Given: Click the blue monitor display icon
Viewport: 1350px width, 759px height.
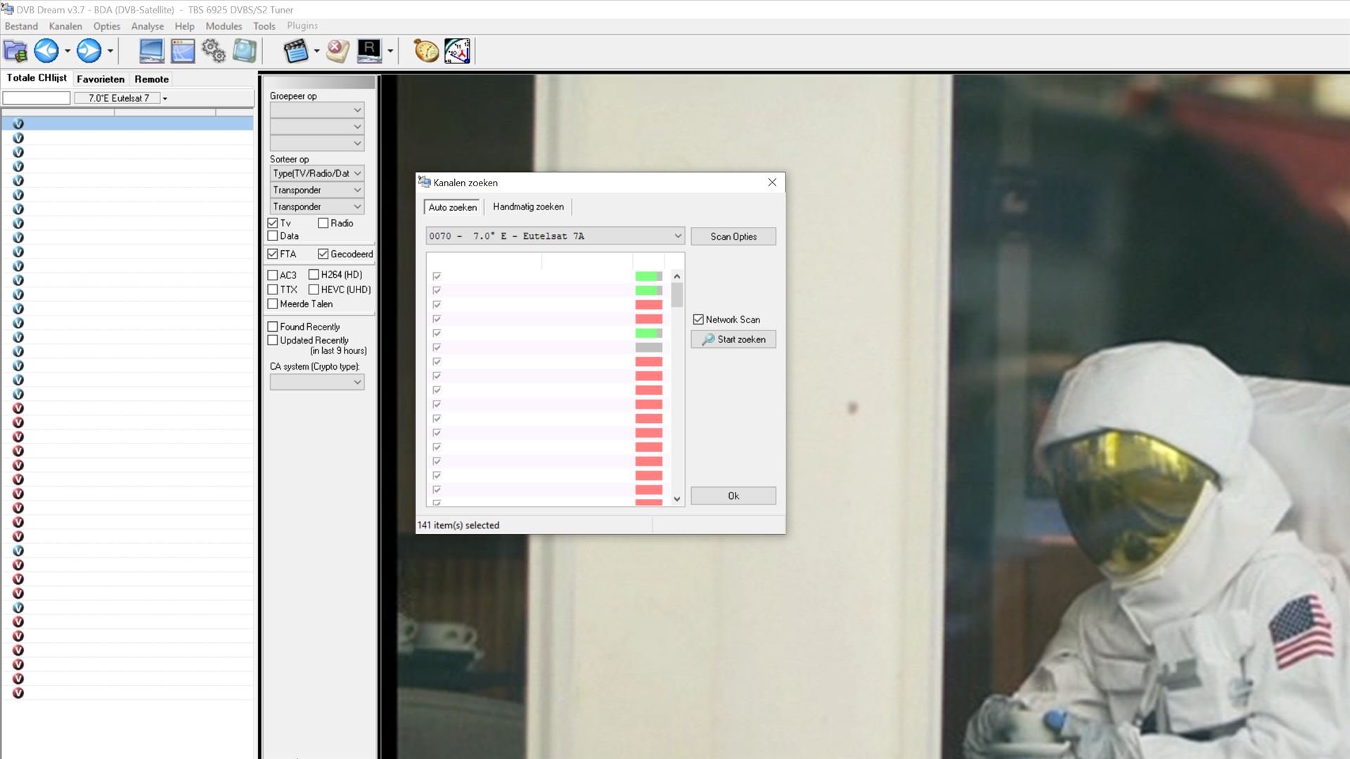Looking at the screenshot, I should point(151,51).
